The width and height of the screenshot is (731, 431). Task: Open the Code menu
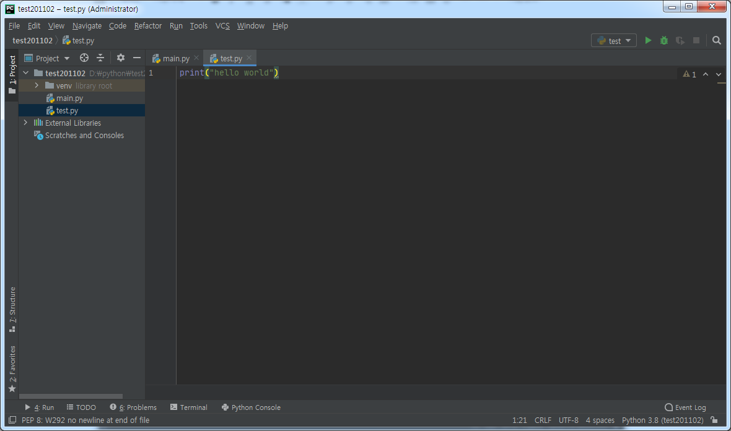(118, 25)
